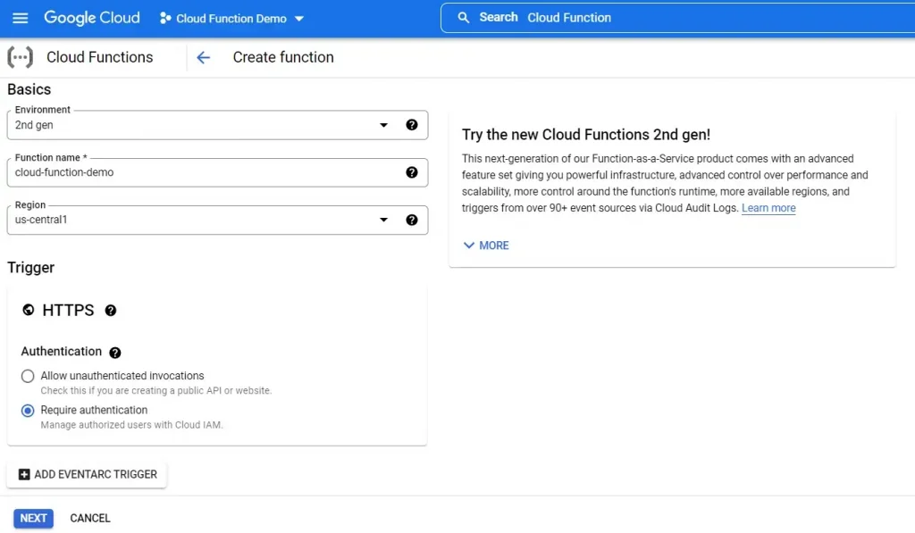Open the hamburger navigation menu

coord(20,18)
